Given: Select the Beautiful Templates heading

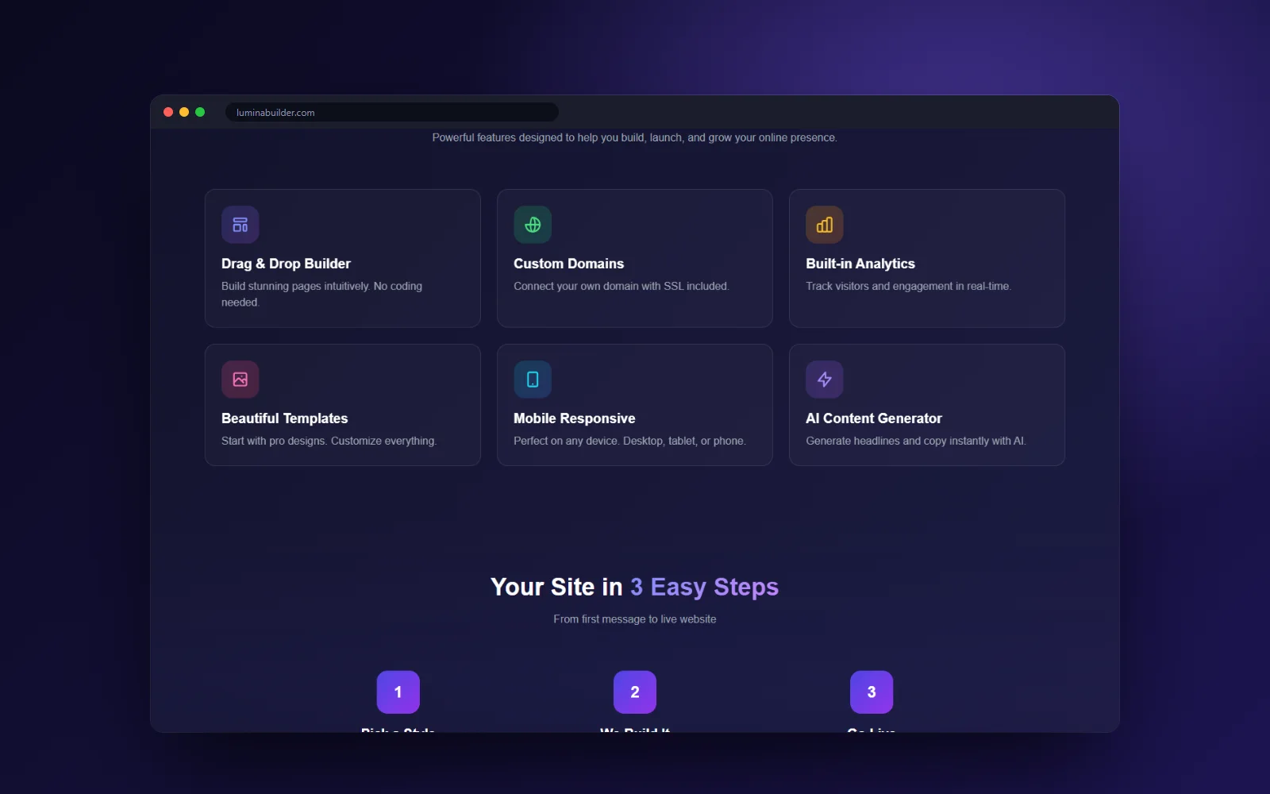Looking at the screenshot, I should point(284,418).
